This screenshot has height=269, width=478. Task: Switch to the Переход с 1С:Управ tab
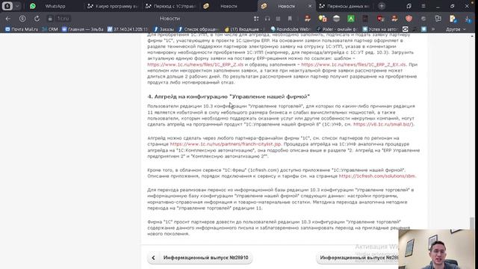170,6
